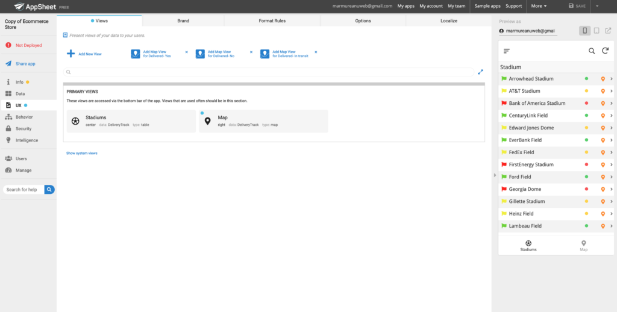Click the Save button
This screenshot has height=312, width=617.
pos(577,6)
